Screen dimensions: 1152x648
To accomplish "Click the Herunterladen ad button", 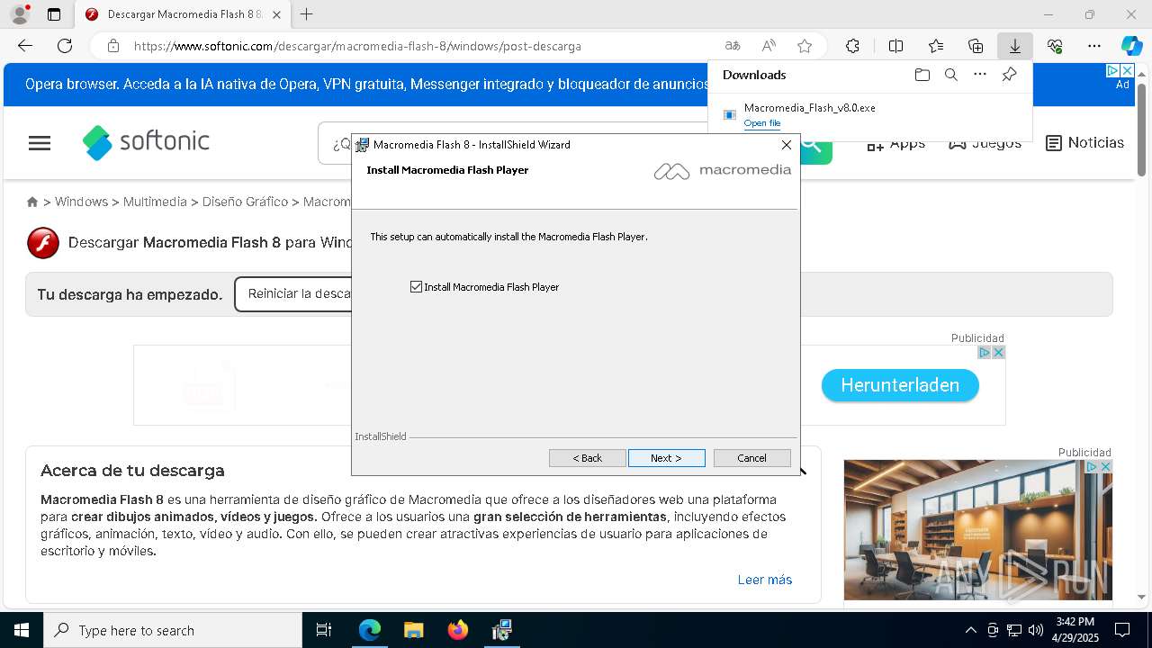I will (900, 385).
